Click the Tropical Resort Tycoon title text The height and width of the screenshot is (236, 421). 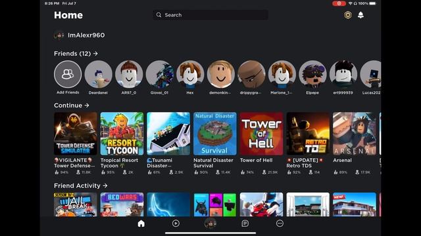coord(119,163)
